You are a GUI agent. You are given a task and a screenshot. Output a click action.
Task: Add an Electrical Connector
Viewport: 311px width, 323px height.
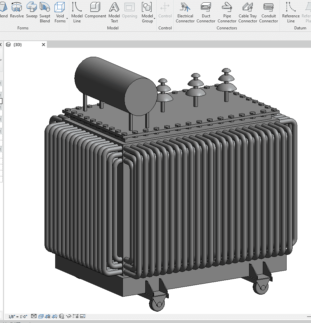pos(185,12)
